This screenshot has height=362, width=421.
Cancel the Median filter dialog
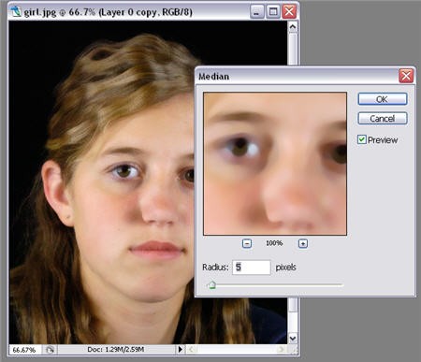coord(383,119)
